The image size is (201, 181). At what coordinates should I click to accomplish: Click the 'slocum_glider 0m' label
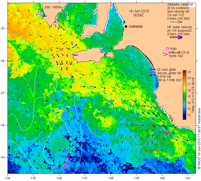tap(169, 73)
